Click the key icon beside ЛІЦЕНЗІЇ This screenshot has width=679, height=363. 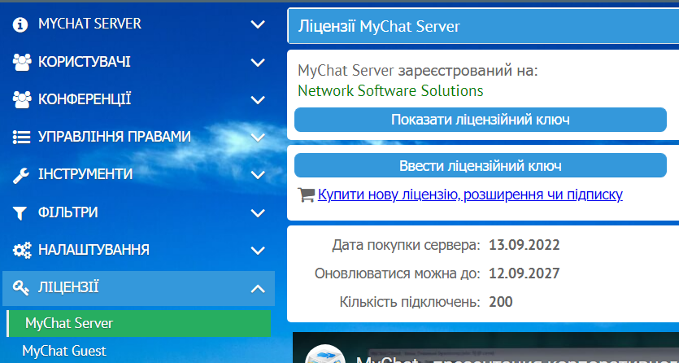pyautogui.click(x=21, y=287)
